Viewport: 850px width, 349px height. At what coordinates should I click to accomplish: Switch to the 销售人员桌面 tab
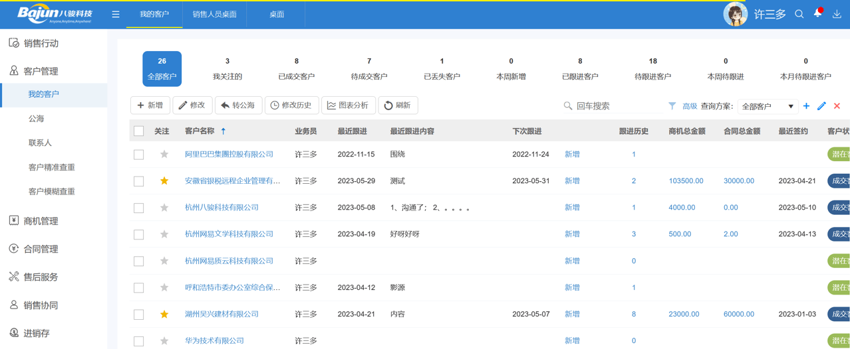click(x=214, y=14)
